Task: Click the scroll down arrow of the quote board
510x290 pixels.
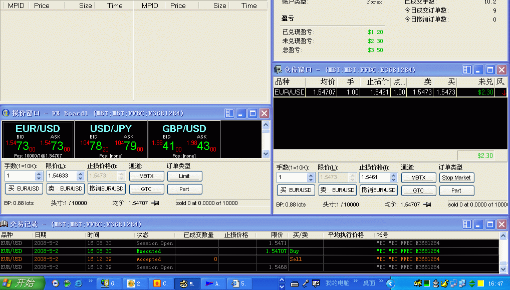Action: click(x=266, y=154)
